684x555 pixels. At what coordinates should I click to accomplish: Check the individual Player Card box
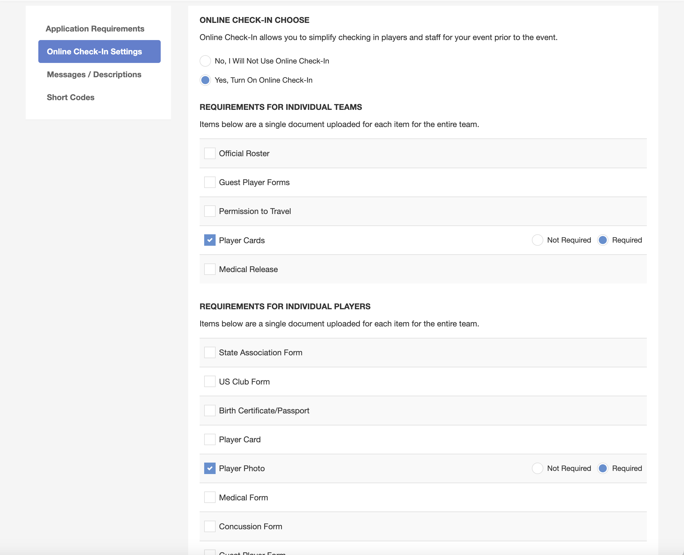210,439
